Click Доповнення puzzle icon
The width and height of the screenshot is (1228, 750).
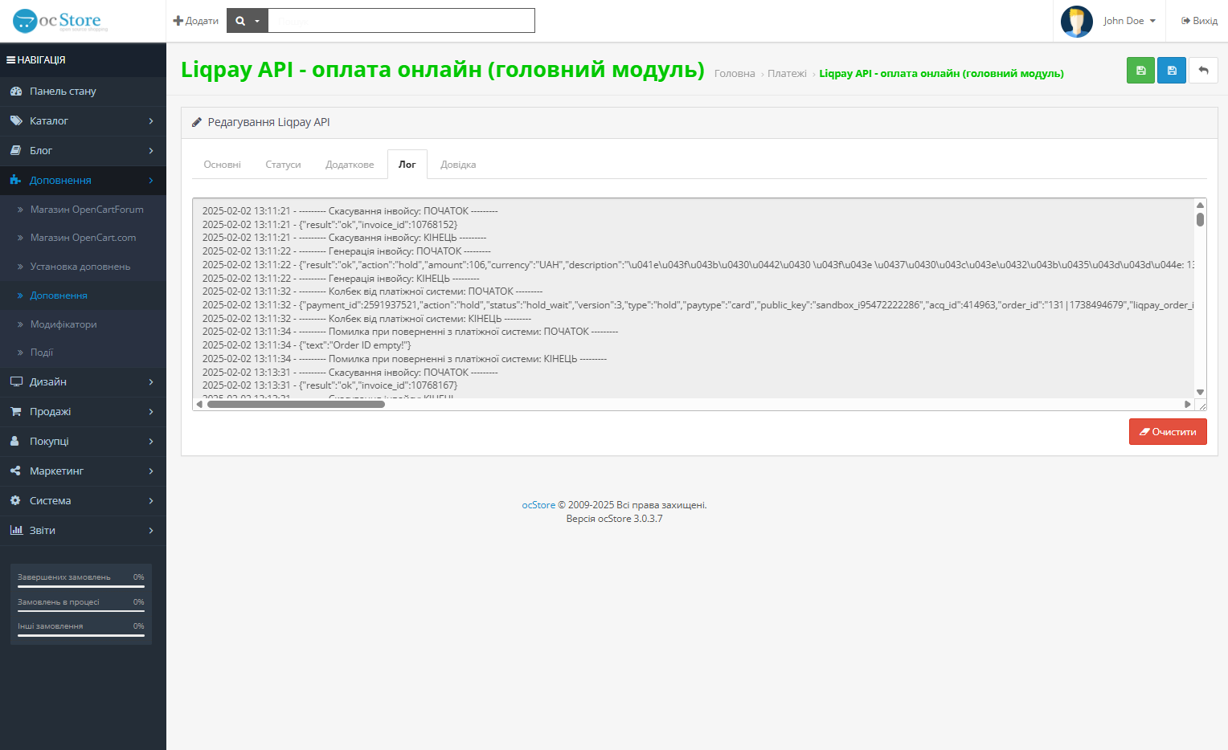pyautogui.click(x=15, y=181)
